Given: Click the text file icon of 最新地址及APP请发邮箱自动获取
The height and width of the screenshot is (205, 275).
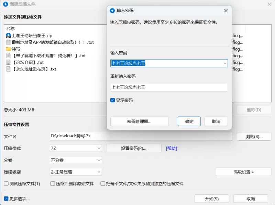Looking at the screenshot, I should click(x=8, y=42).
